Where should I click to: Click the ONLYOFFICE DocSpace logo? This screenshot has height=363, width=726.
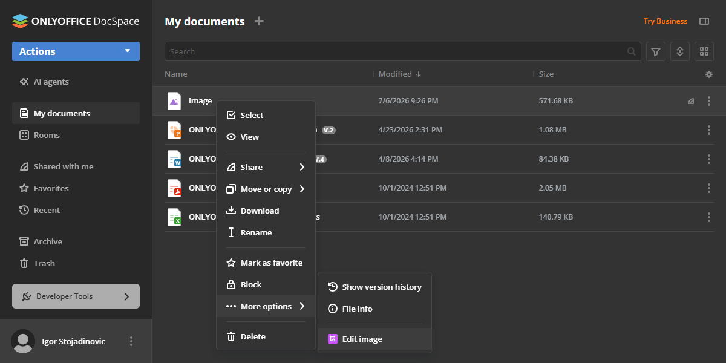tap(76, 21)
